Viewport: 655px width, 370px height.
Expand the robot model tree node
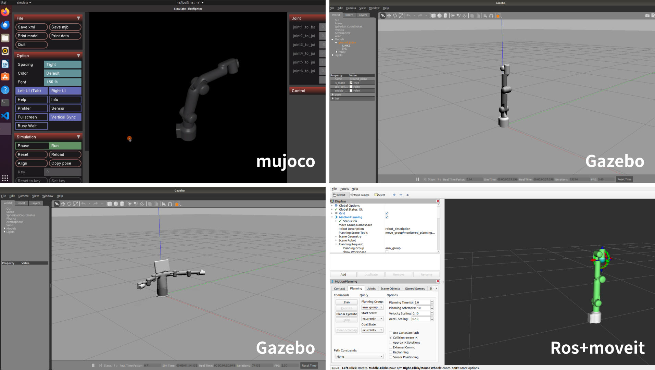pos(337,52)
